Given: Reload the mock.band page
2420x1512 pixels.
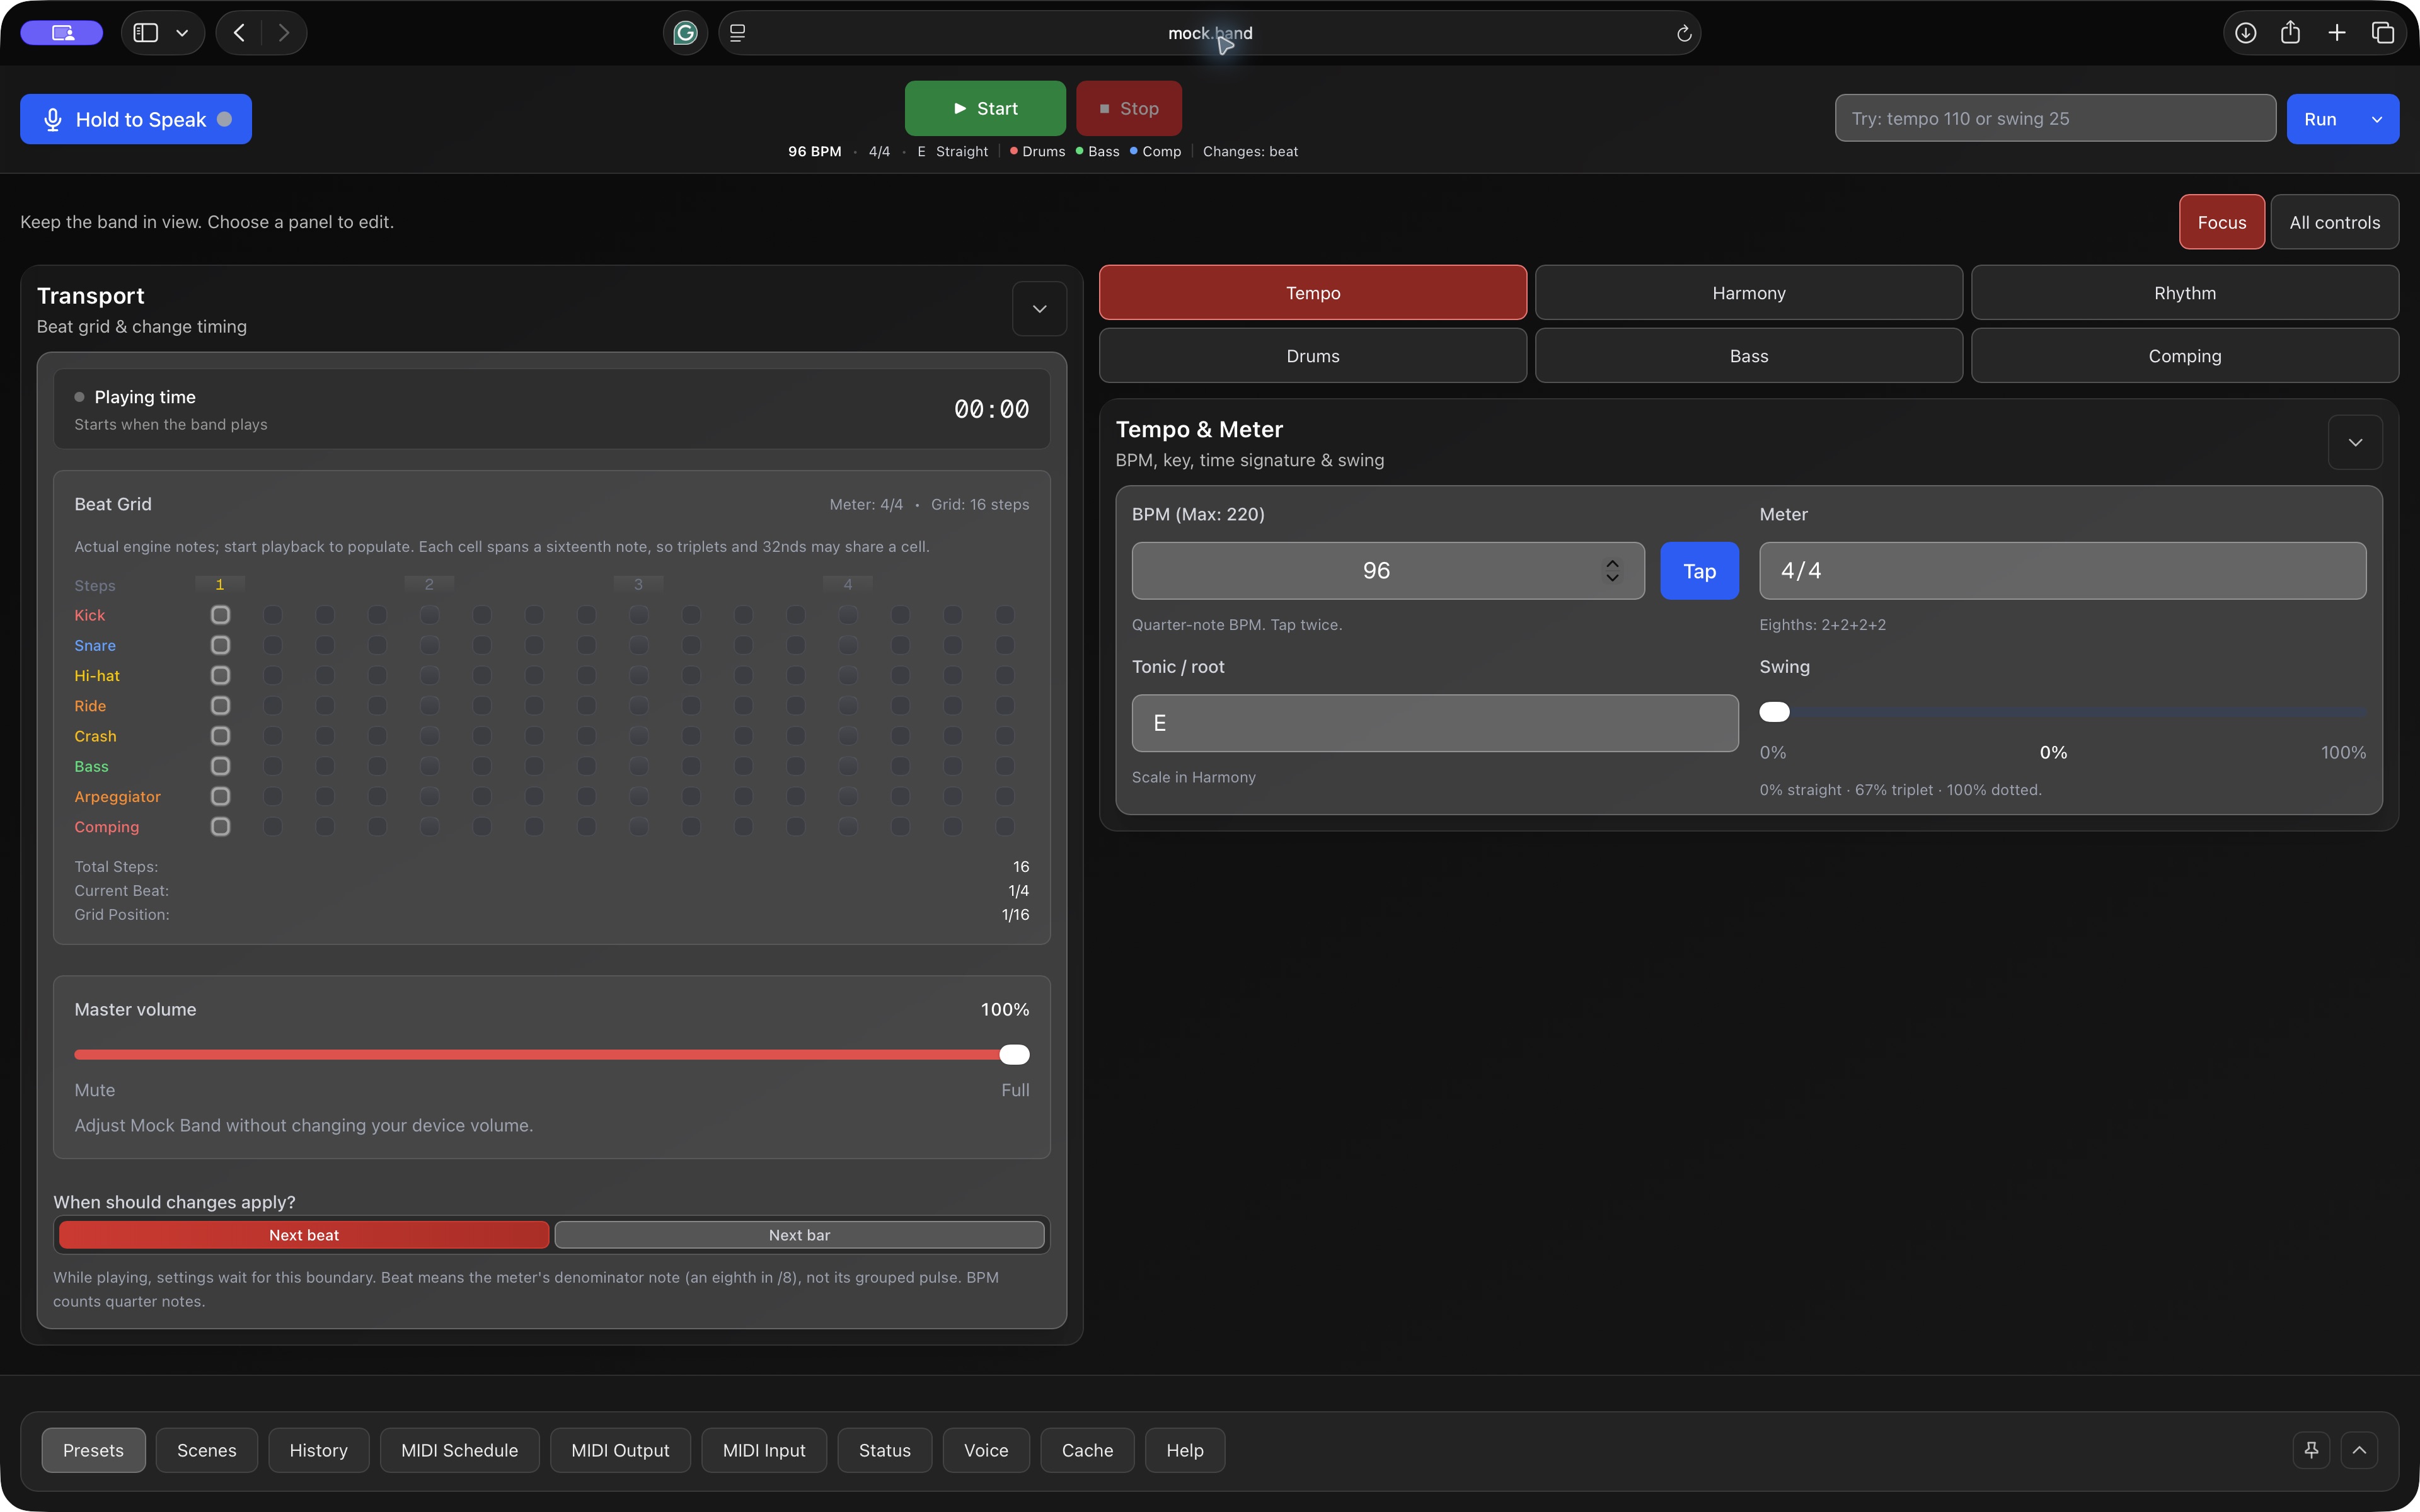Looking at the screenshot, I should coord(1684,33).
